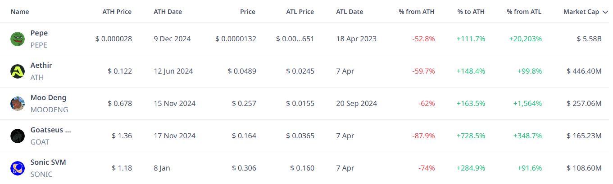
Task: Open the Aethir coin name link
Action: pos(41,66)
